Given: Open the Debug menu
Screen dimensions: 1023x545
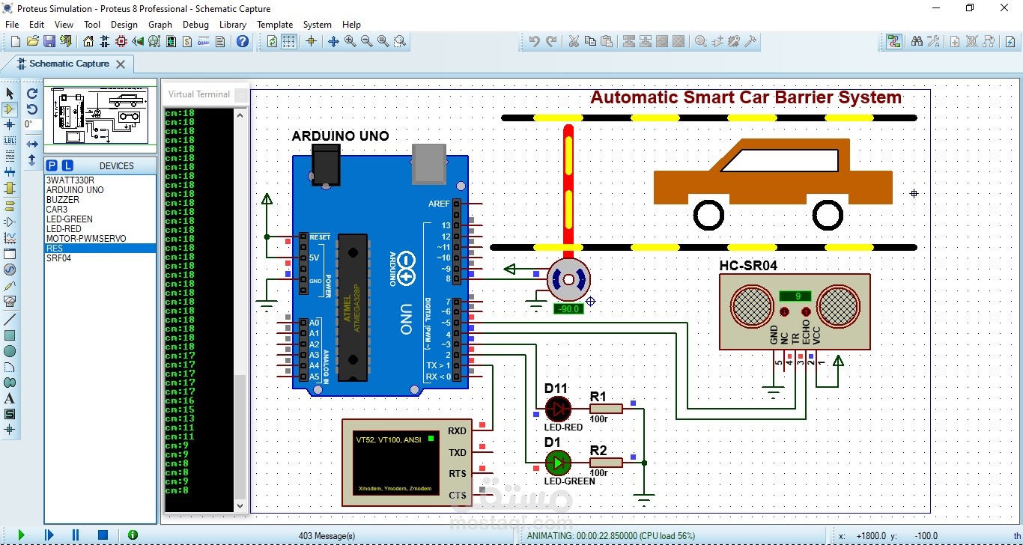Looking at the screenshot, I should pyautogui.click(x=195, y=24).
